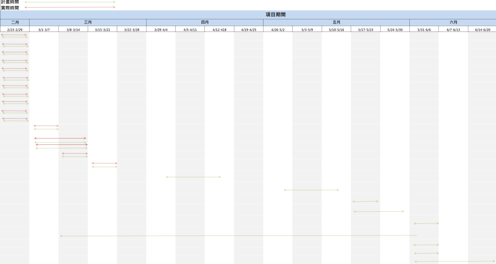Viewport: 496px width, 264px height.
Task: Select the green legend arrow beside 計畫時間
Action: [70, 2]
